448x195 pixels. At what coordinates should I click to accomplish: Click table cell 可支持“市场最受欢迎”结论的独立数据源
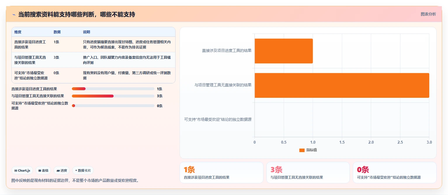coord(31,75)
